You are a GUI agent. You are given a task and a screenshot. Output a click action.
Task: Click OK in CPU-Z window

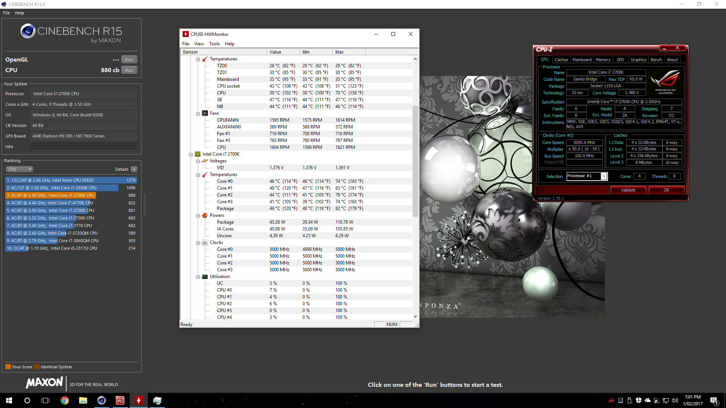click(666, 190)
